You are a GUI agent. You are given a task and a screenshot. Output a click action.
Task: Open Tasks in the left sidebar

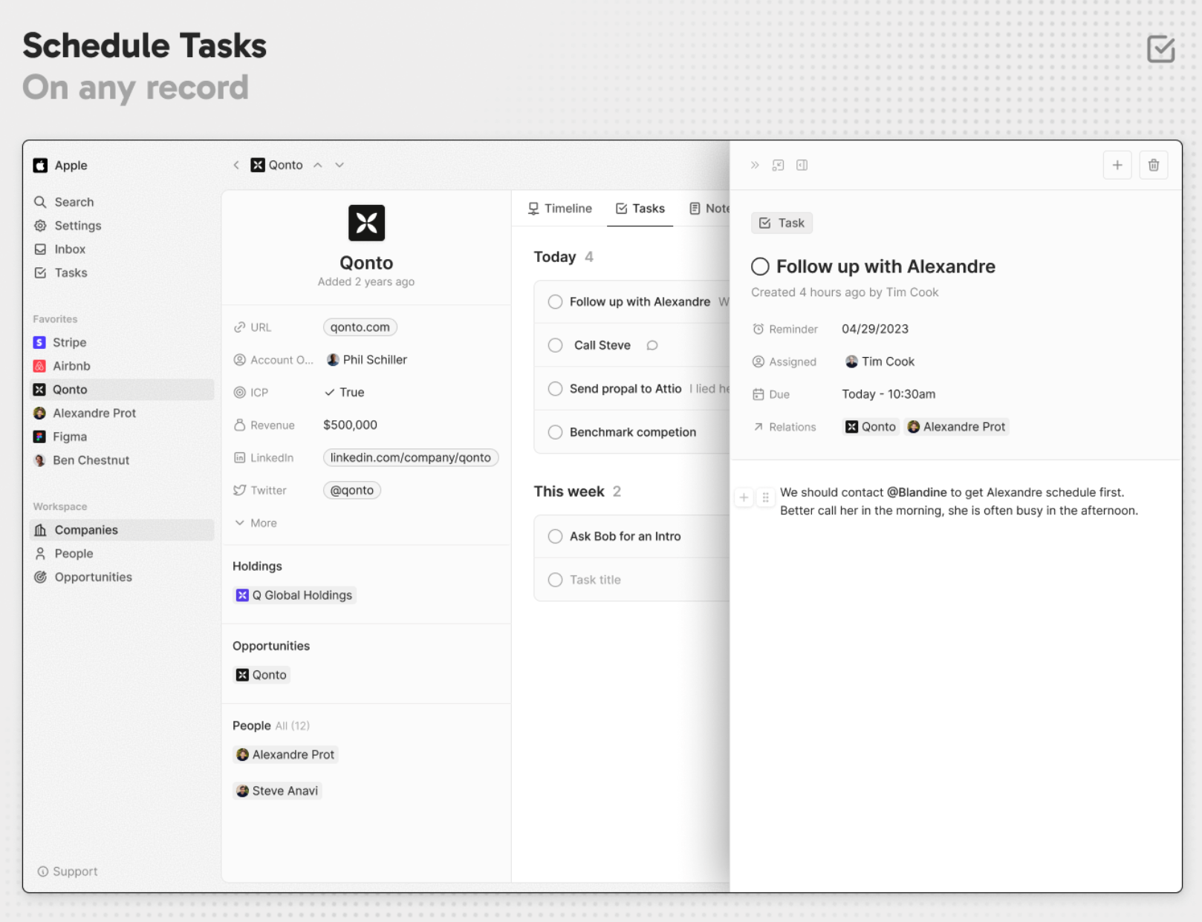(x=60, y=273)
